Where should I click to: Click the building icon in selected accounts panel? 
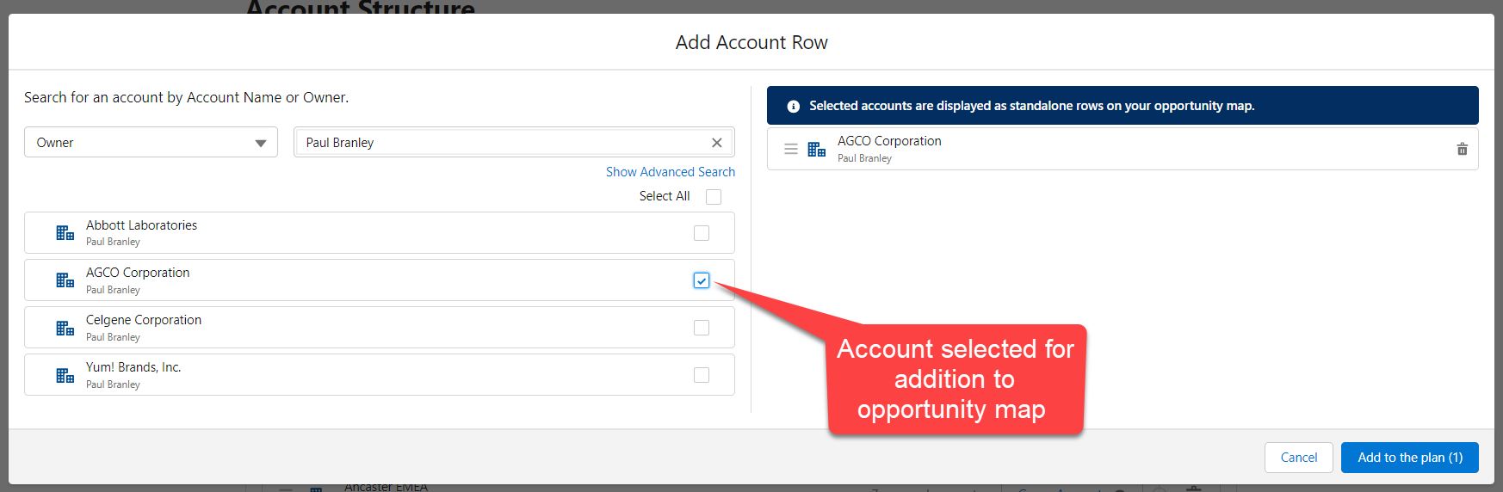(x=816, y=150)
